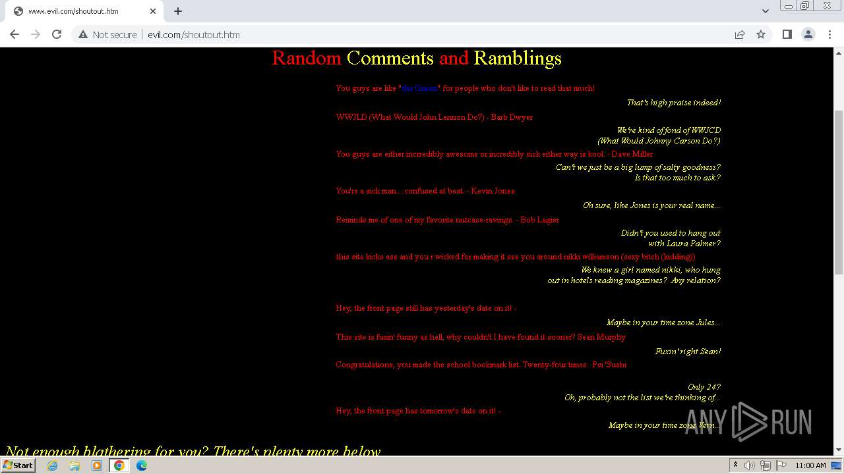844x474 pixels.
Task: Open the Chrome profile avatar
Action: click(808, 34)
